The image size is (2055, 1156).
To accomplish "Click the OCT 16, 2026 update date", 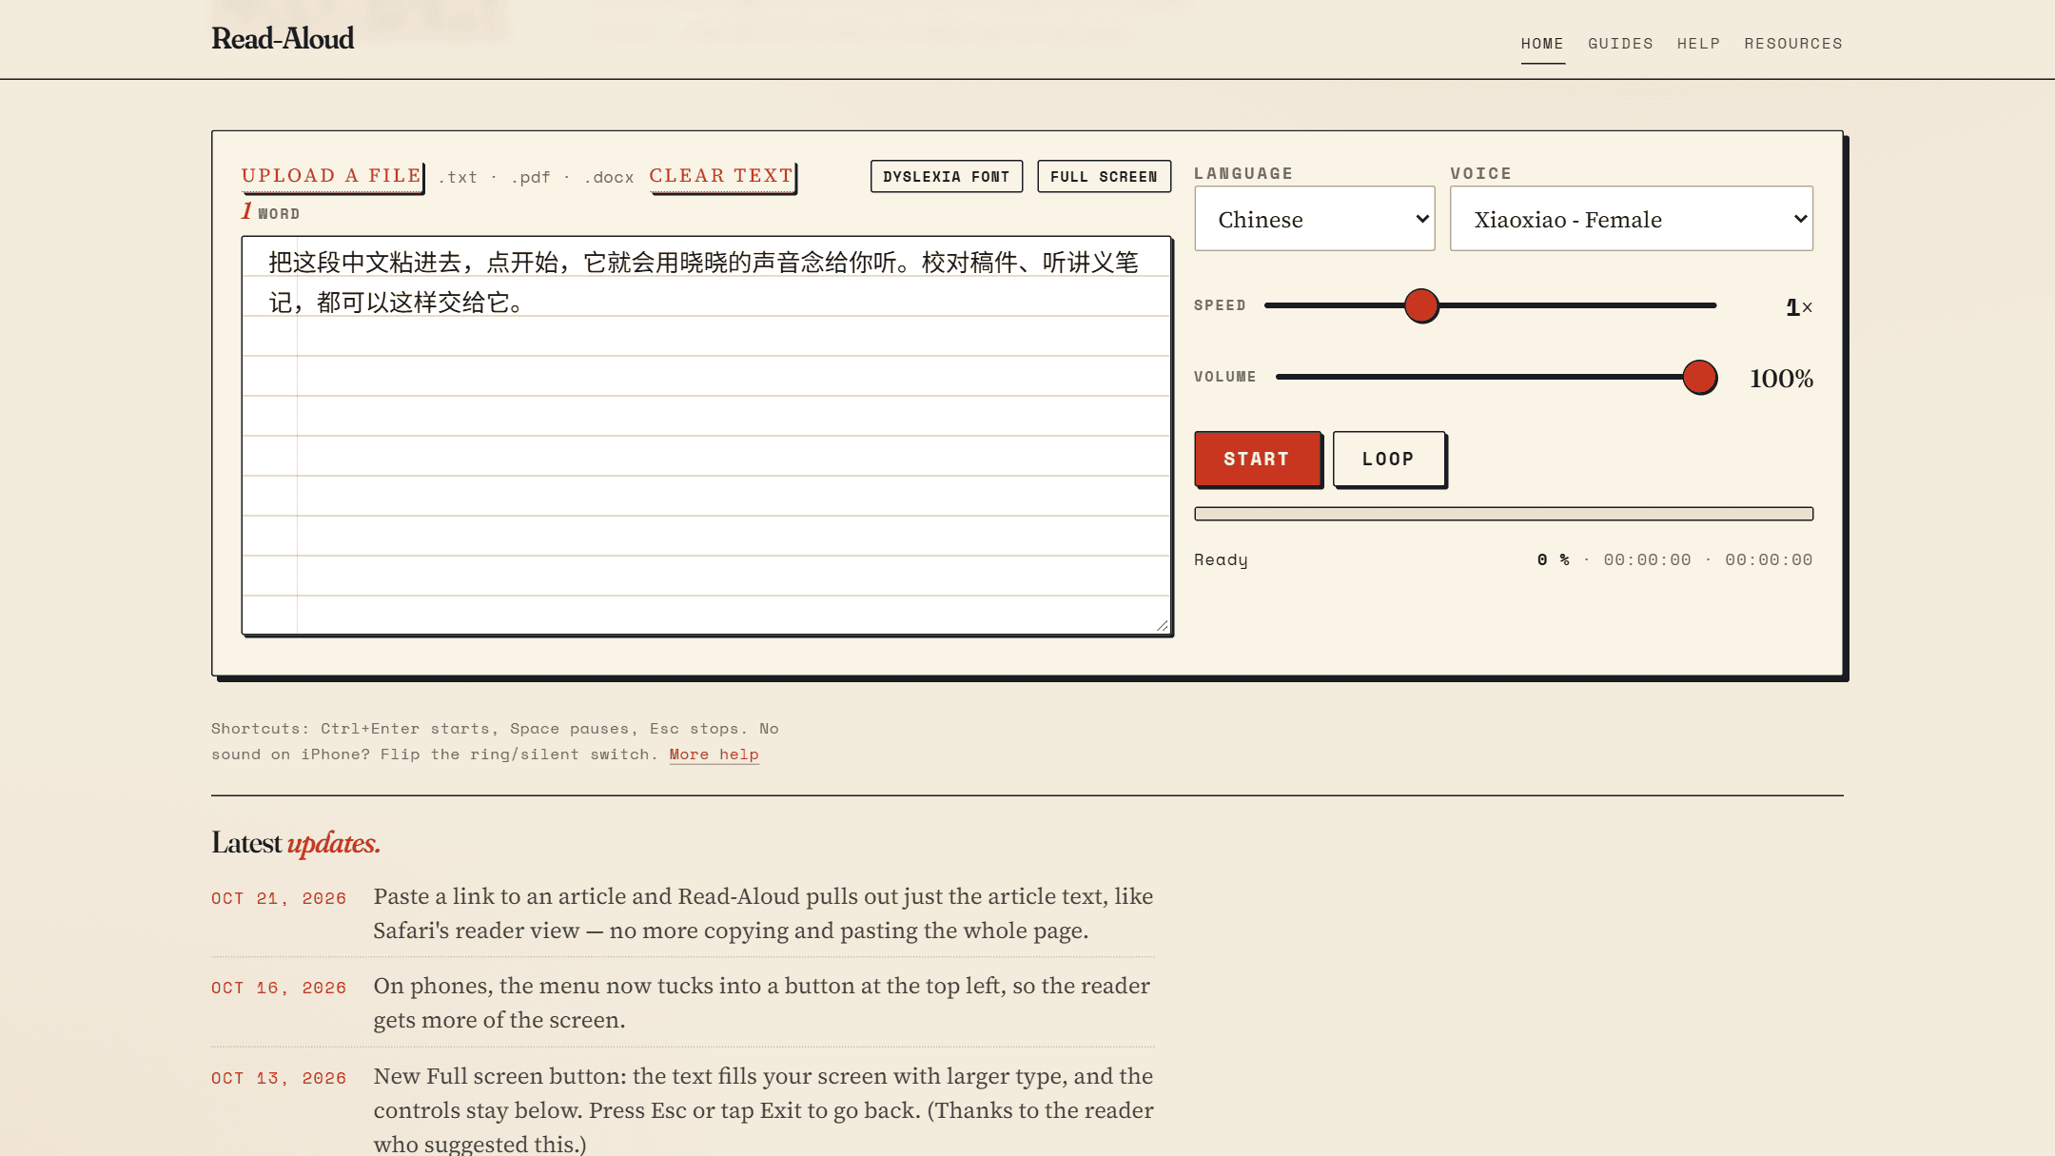I will [279, 988].
